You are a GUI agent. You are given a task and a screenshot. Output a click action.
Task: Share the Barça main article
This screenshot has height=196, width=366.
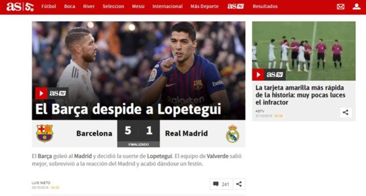click(x=239, y=184)
